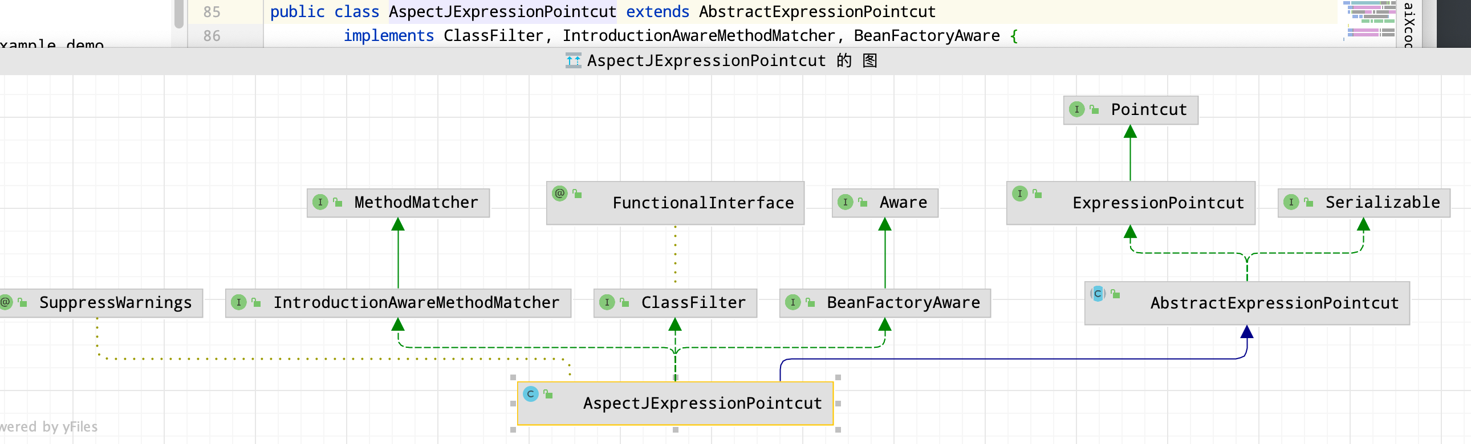This screenshot has width=1471, height=444.
Task: Click the interface icon on Aware node
Action: [845, 202]
